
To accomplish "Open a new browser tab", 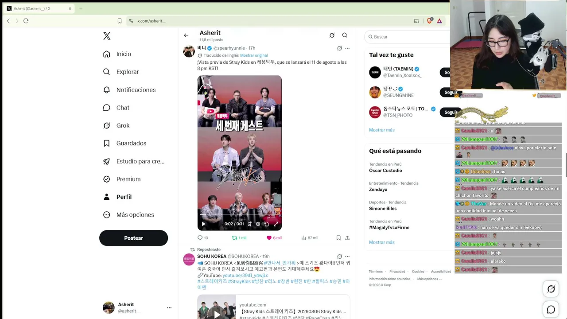I will point(81,8).
